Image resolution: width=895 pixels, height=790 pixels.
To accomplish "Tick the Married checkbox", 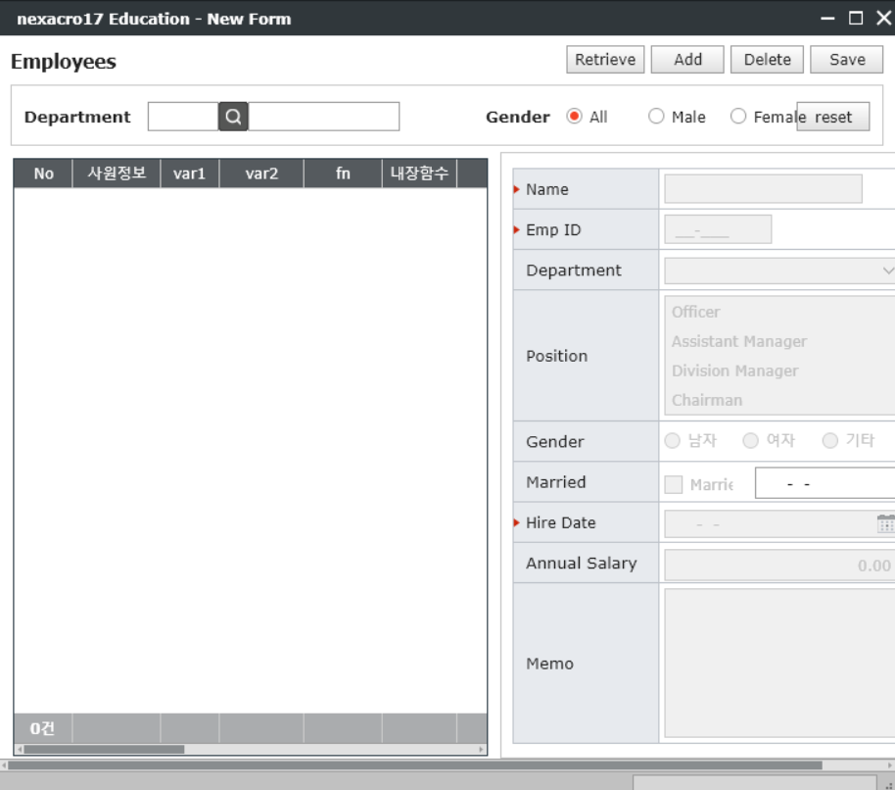I will point(674,484).
